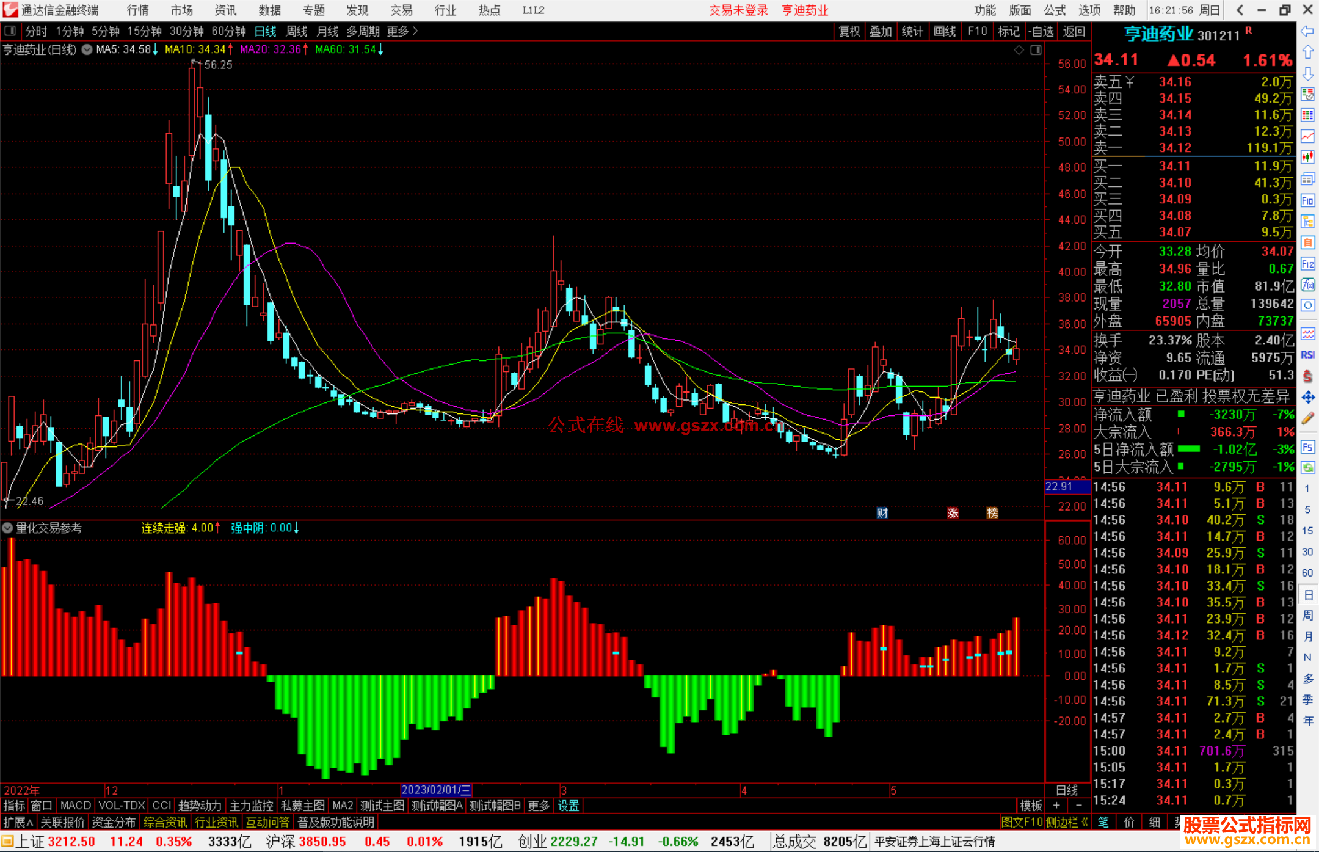The width and height of the screenshot is (1319, 852).
Task: Click the RSI indicator sidebar icon
Action: click(x=1307, y=355)
